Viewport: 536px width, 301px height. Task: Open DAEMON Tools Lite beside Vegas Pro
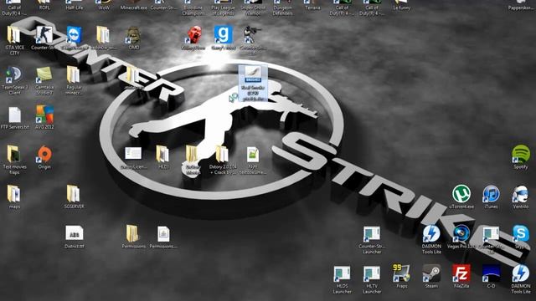(x=431, y=233)
